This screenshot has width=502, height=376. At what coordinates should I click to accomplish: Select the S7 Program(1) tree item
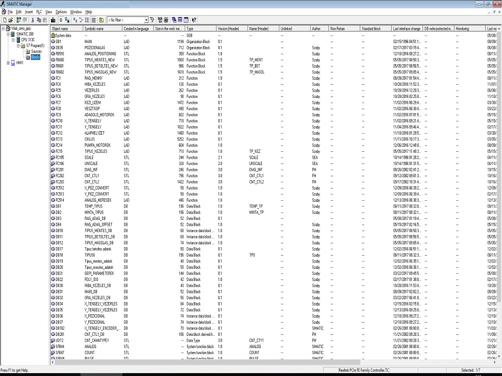(x=33, y=46)
